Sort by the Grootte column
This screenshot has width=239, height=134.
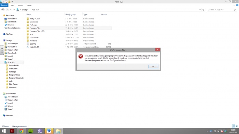[x=104, y=14]
